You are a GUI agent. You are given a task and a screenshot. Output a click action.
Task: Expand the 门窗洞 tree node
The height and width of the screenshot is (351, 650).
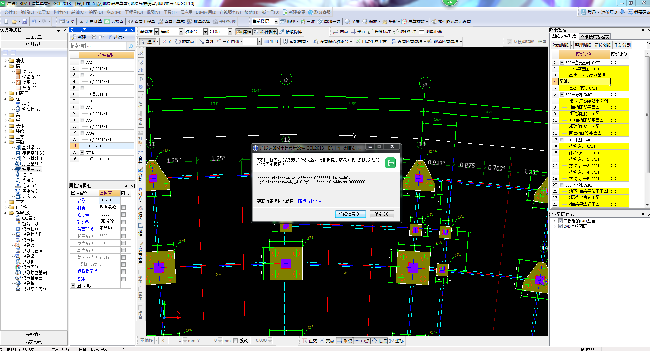[x=5, y=93]
